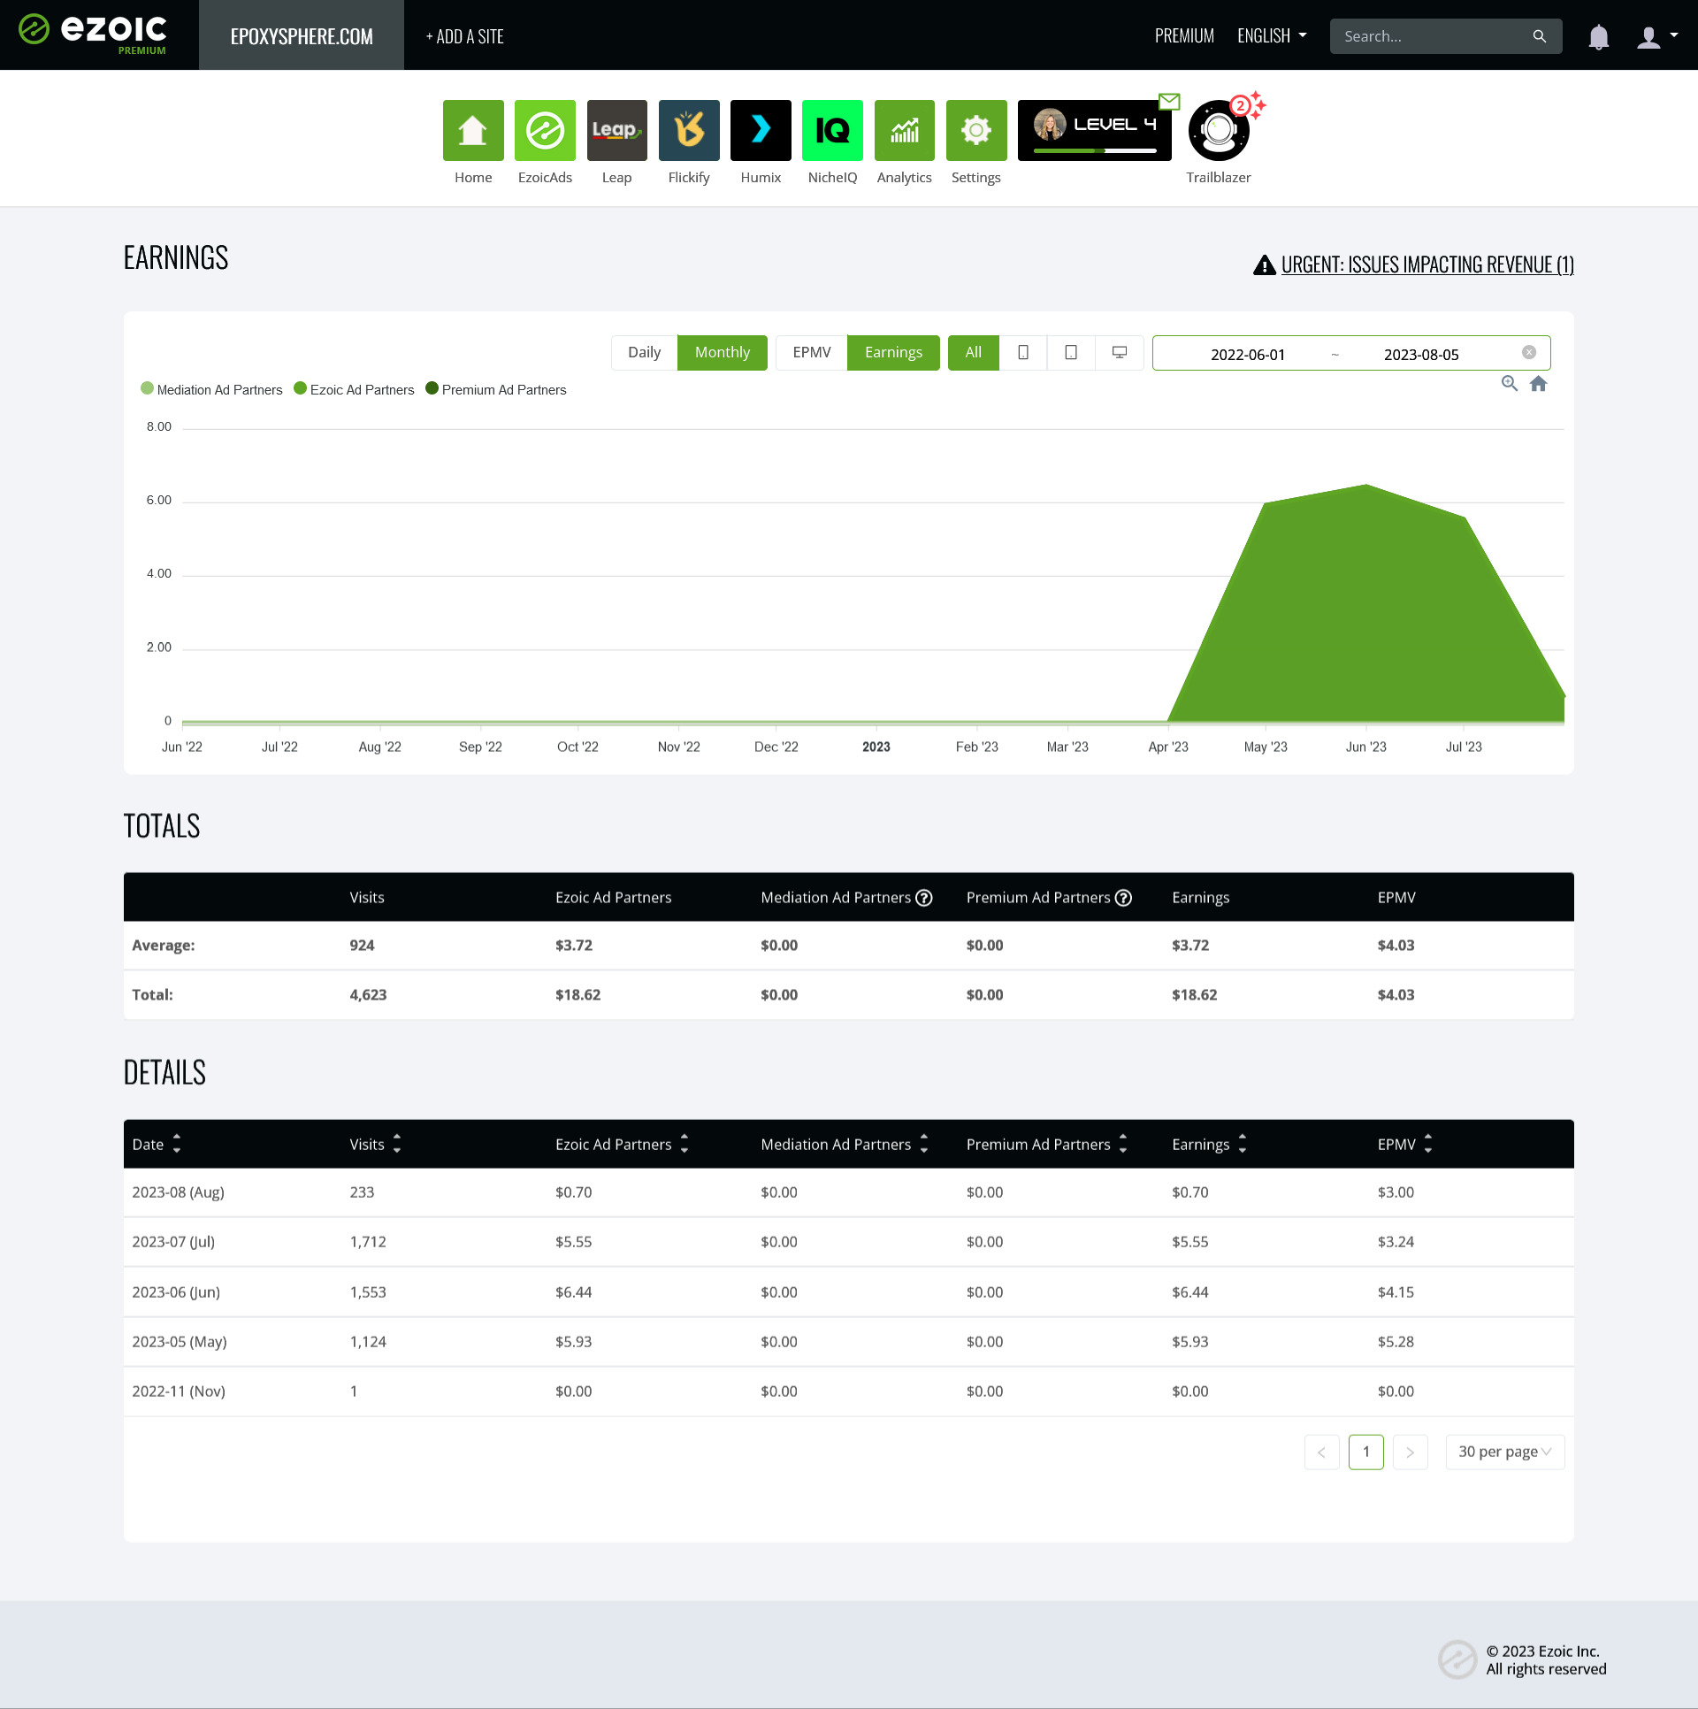
Task: Open the Leap tool icon
Action: (x=617, y=130)
